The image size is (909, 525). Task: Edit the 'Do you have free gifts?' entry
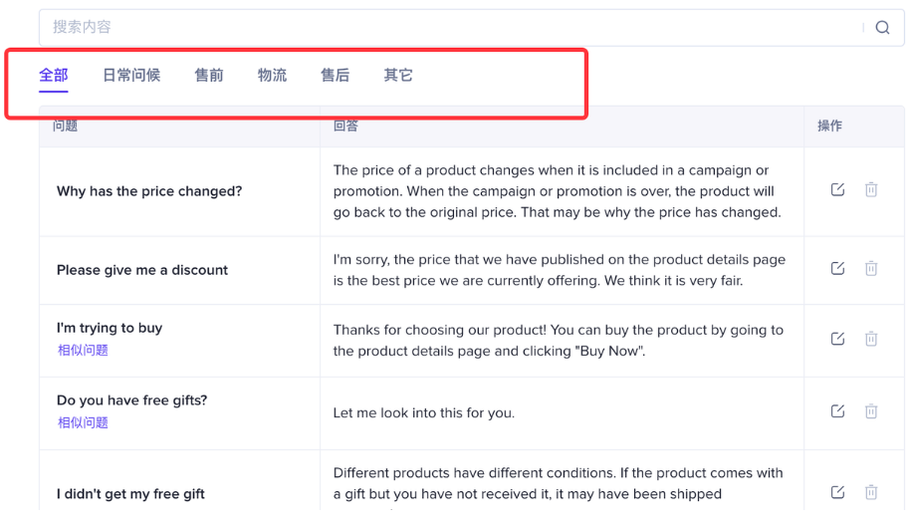(837, 411)
